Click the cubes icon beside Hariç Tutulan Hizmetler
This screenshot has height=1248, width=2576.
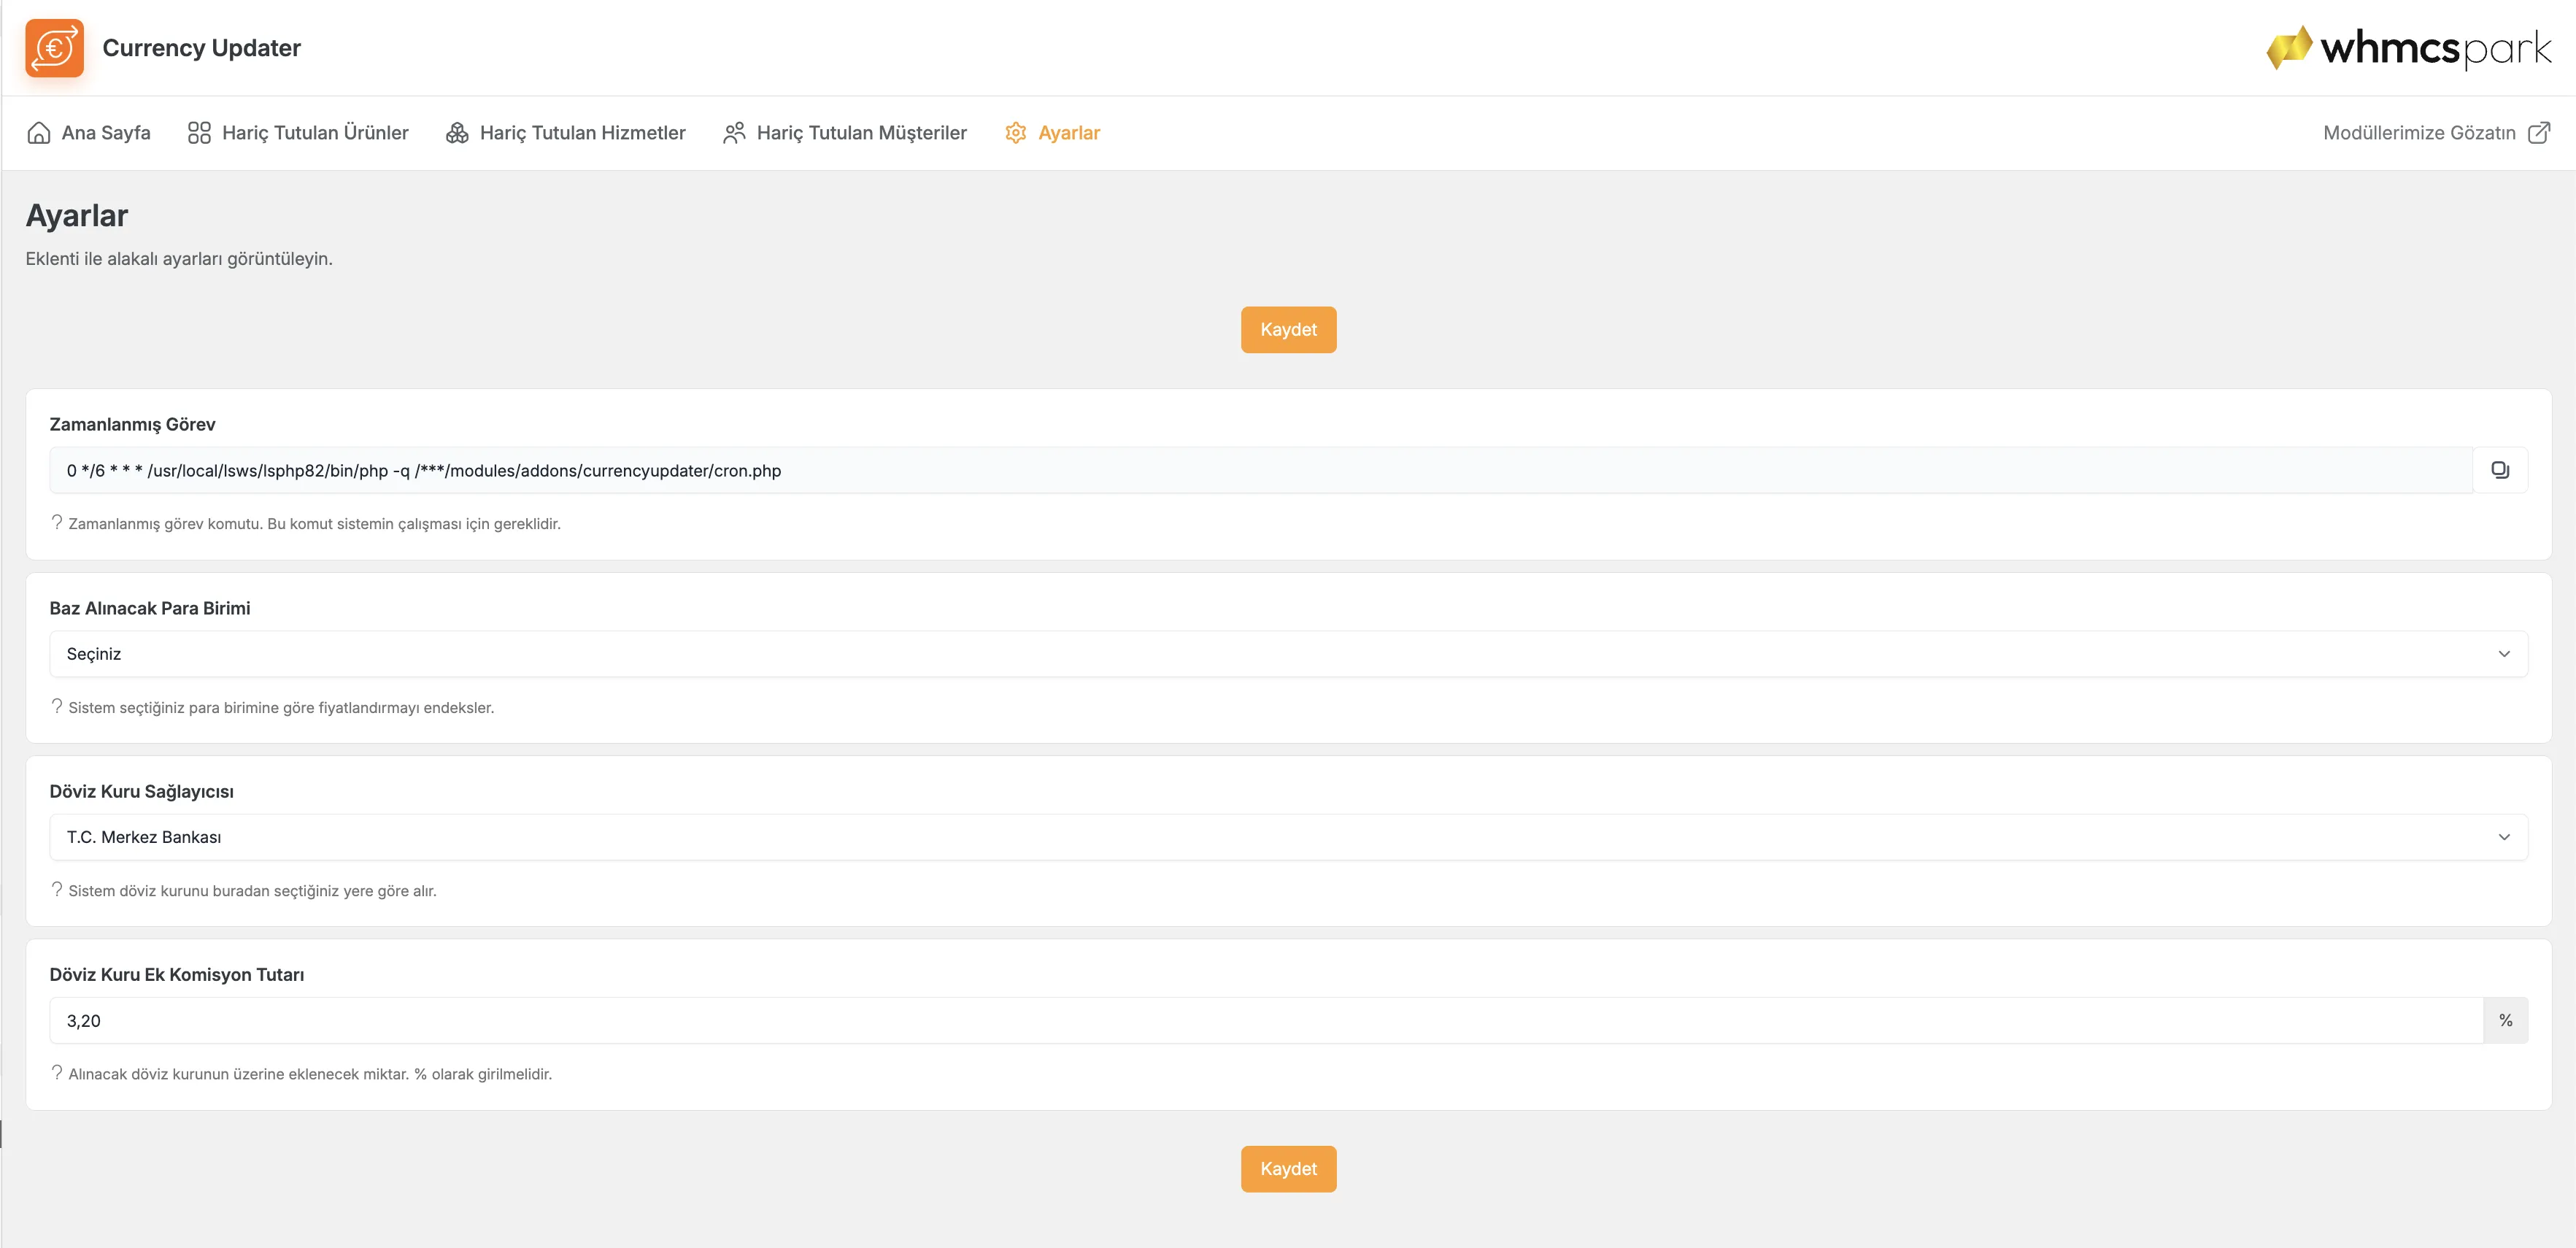point(457,133)
